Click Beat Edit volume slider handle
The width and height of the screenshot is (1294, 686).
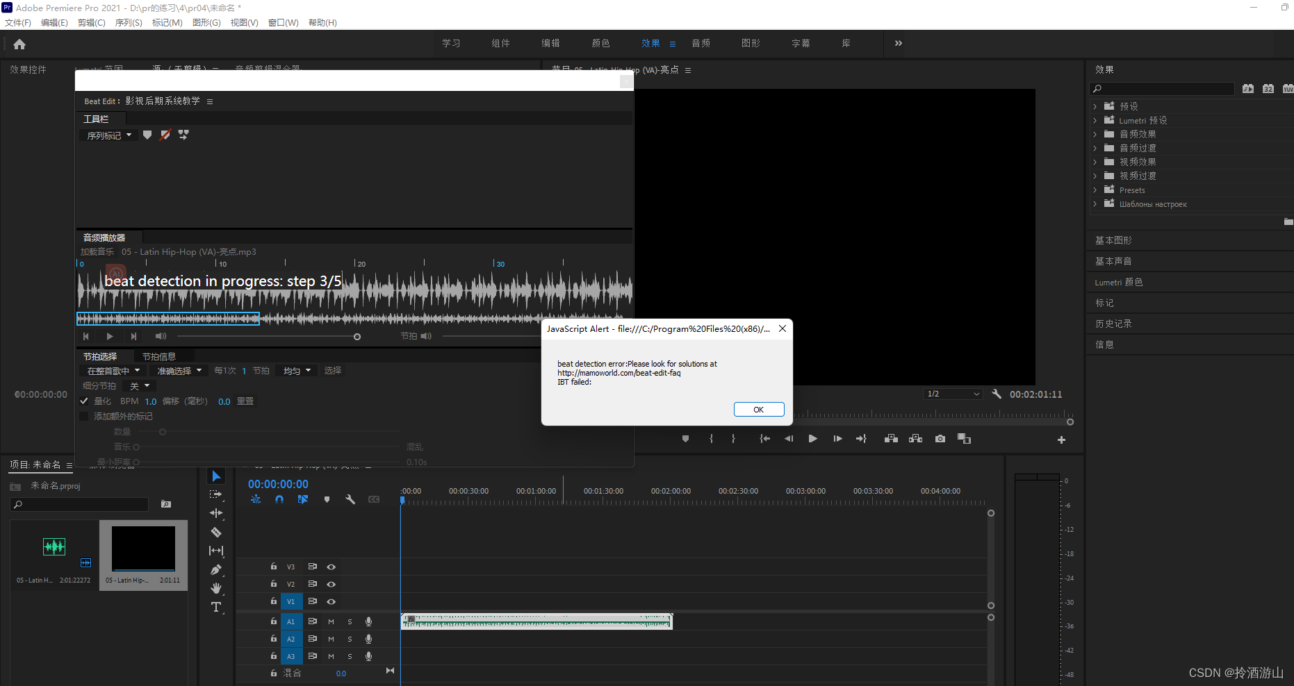point(357,337)
